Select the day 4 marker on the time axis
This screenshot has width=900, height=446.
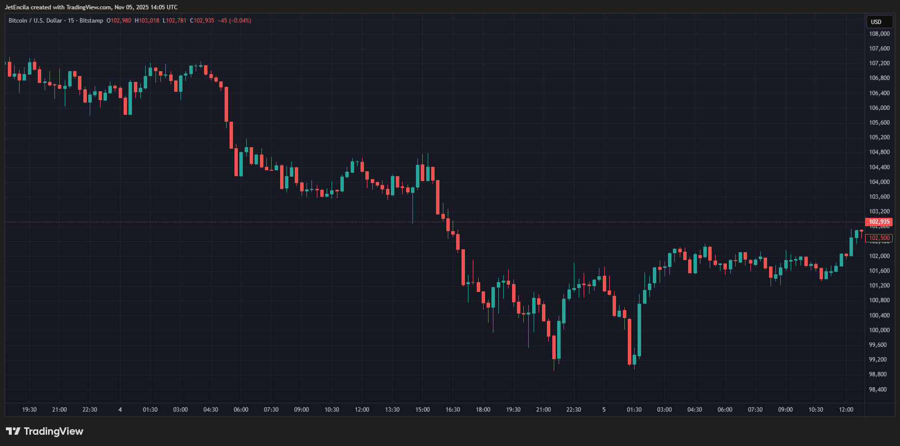click(x=120, y=410)
